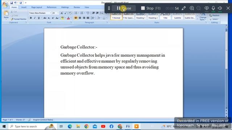Apply the Heading 1 style

141,16
